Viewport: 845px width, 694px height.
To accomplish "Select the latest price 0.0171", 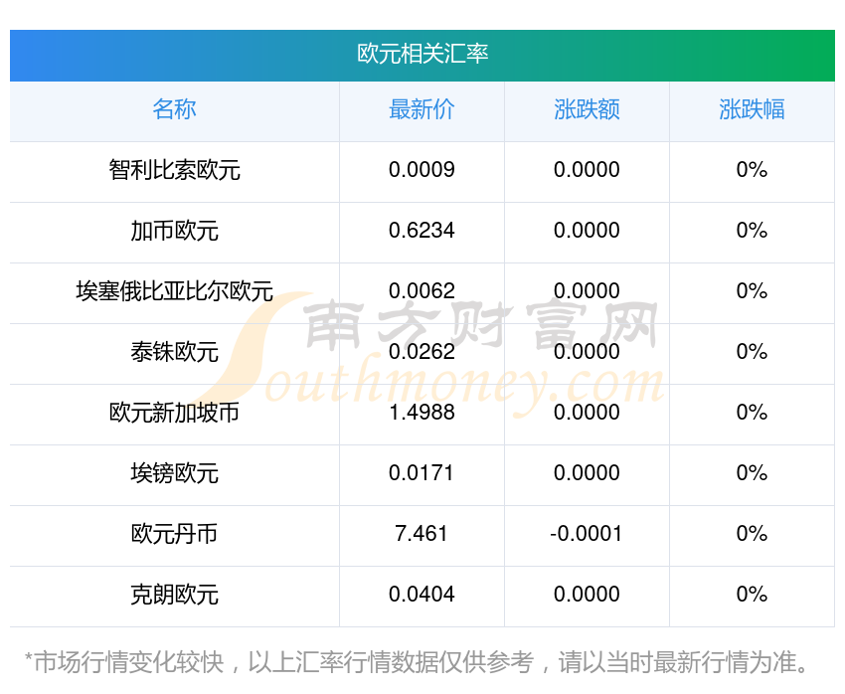I will point(422,473).
